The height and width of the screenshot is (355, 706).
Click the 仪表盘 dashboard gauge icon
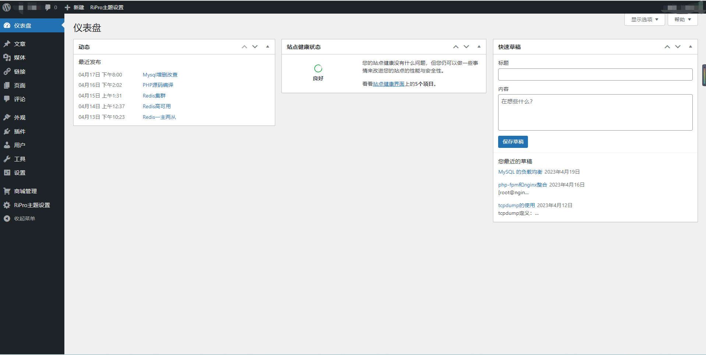(7, 25)
